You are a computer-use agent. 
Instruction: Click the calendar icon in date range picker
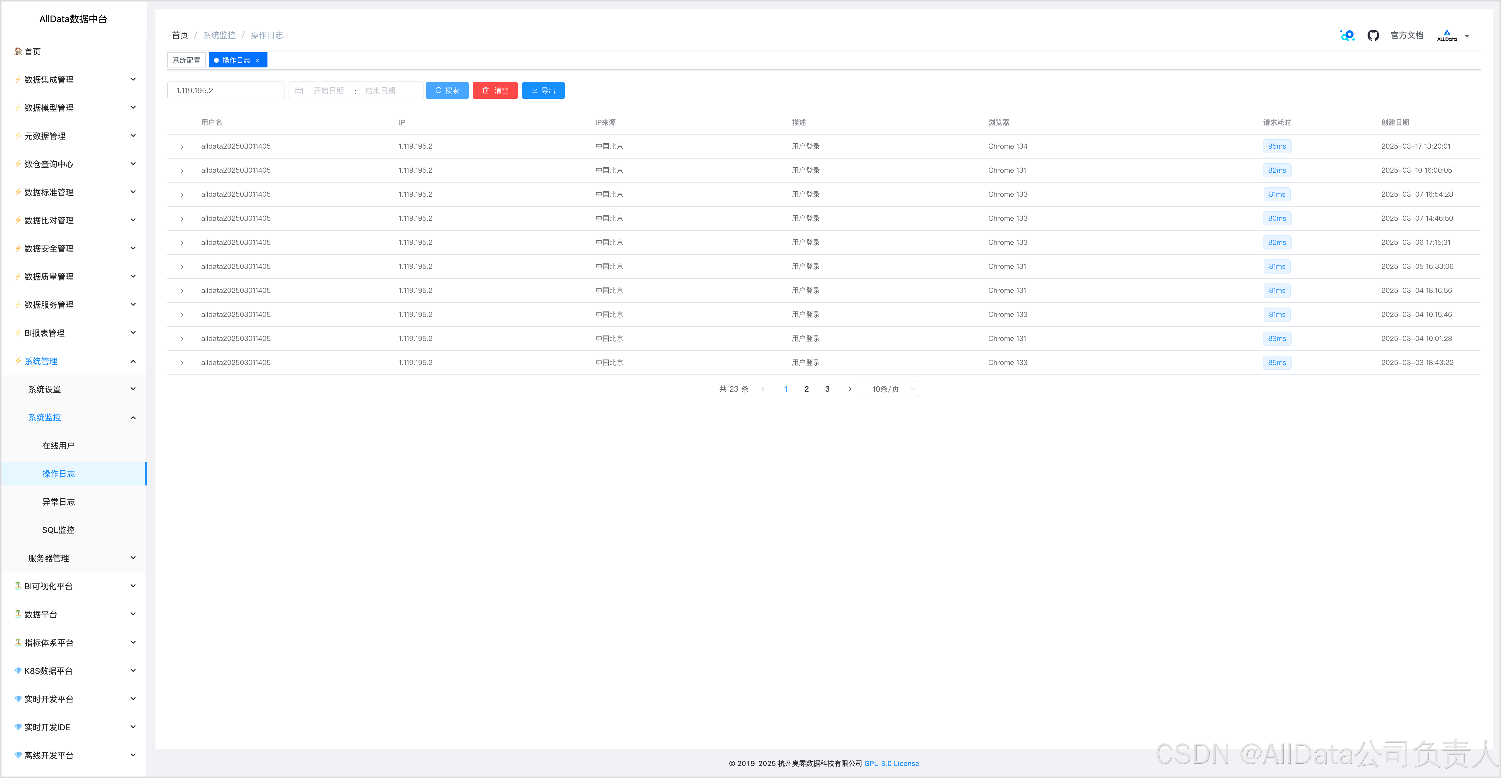(x=299, y=91)
